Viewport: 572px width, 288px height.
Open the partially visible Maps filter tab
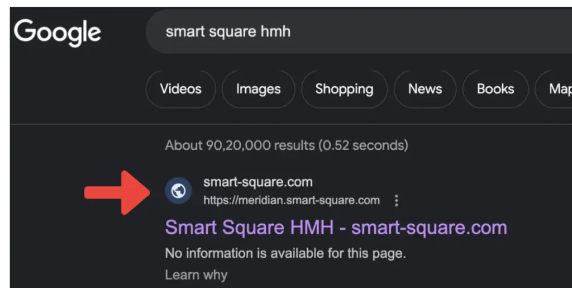coord(554,89)
